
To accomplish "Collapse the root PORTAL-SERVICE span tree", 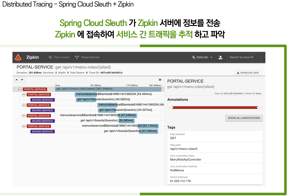I will click(20, 89).
